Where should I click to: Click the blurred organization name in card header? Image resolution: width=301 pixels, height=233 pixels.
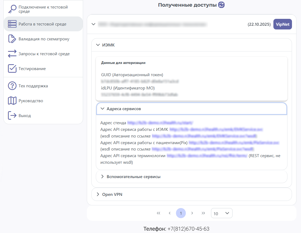pos(153,24)
